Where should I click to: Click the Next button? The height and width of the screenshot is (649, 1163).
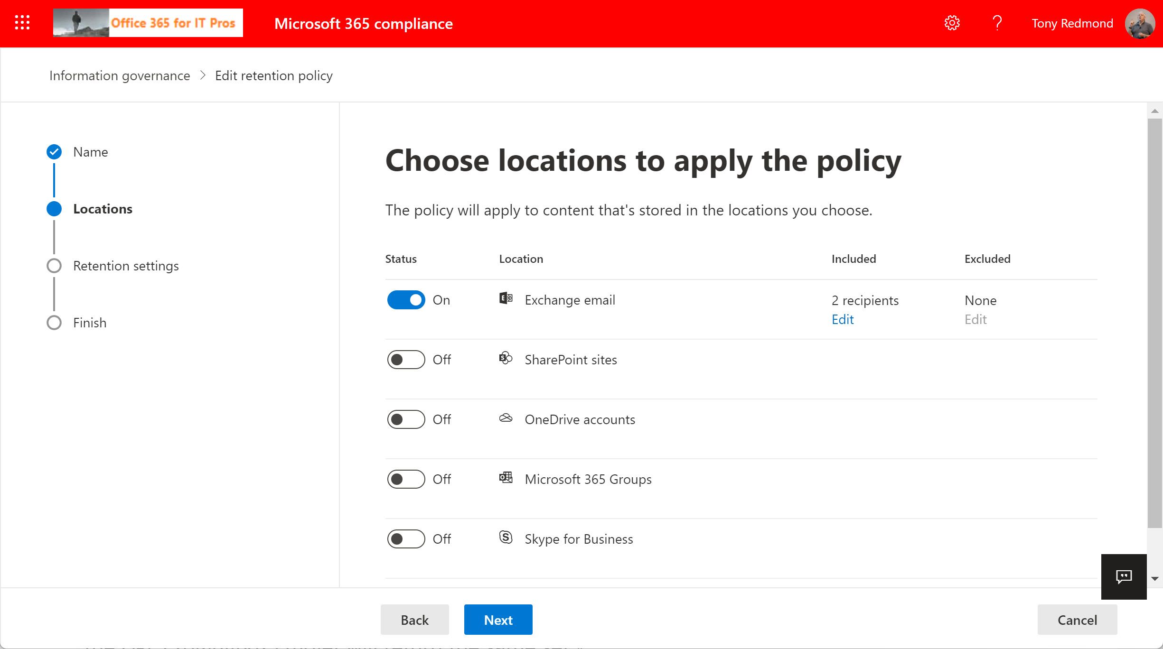coord(498,620)
